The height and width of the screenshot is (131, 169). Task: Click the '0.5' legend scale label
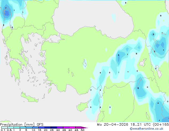click(9, 130)
